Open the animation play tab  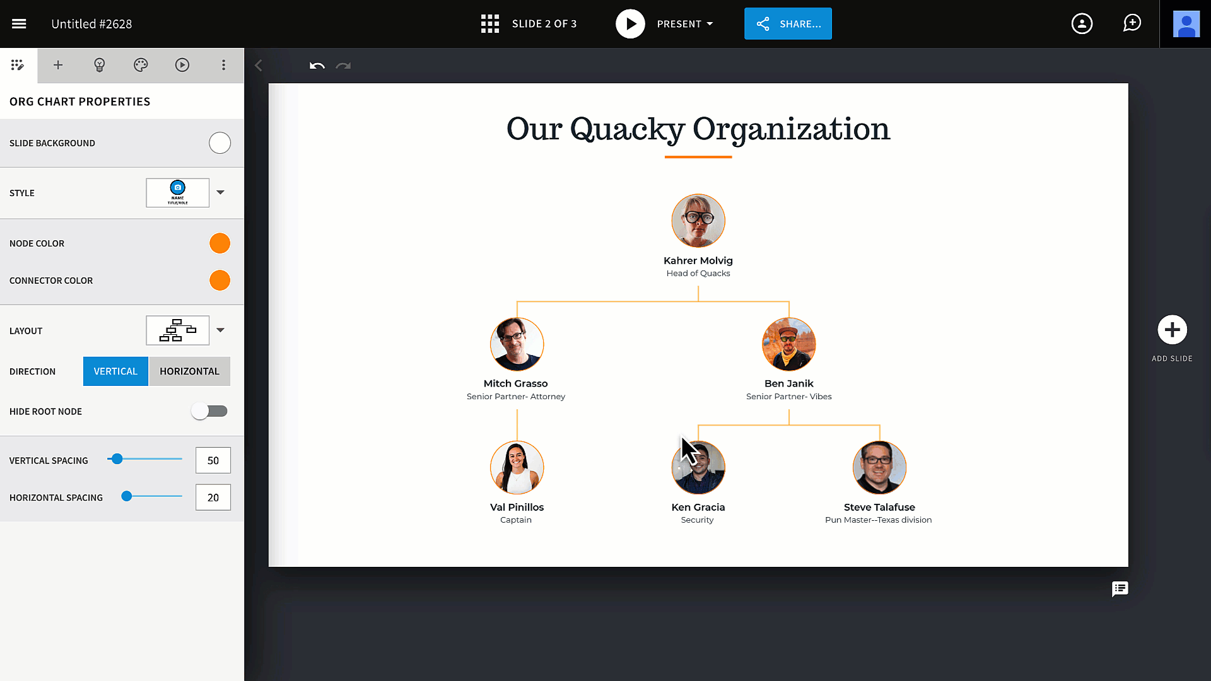182,65
